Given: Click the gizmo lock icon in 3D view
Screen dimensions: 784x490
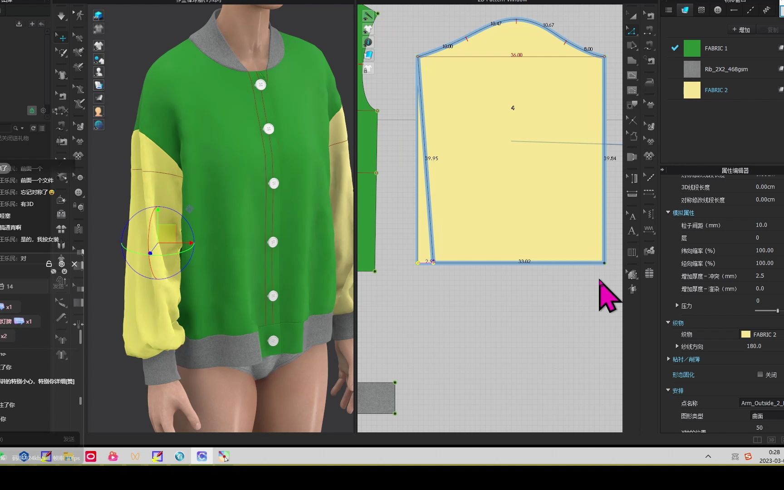Looking at the screenshot, I should 49,264.
